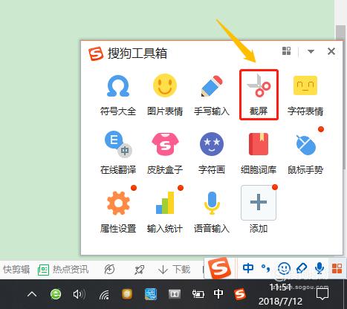Click the history clock icon in status bar
Screen dimensions: 347x309
pyautogui.click(x=109, y=270)
